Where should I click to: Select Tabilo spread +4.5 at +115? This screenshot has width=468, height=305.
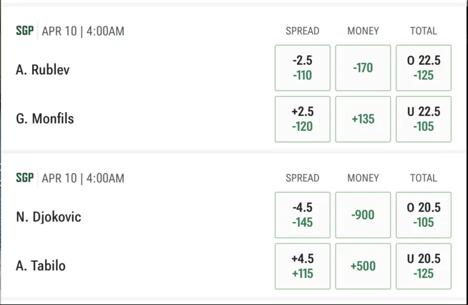(302, 266)
